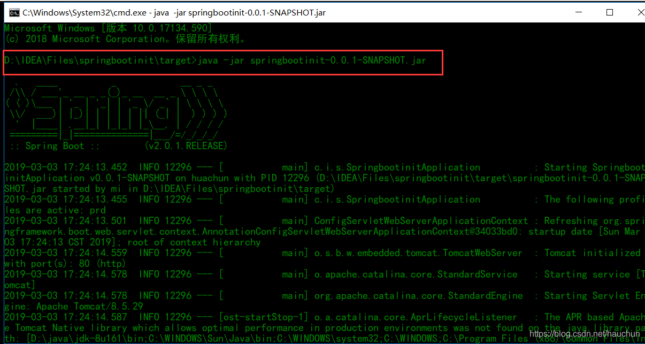Click the '2019-03-03 17:24:13.501' timestamp
This screenshot has width=645, height=344.
click(x=66, y=220)
